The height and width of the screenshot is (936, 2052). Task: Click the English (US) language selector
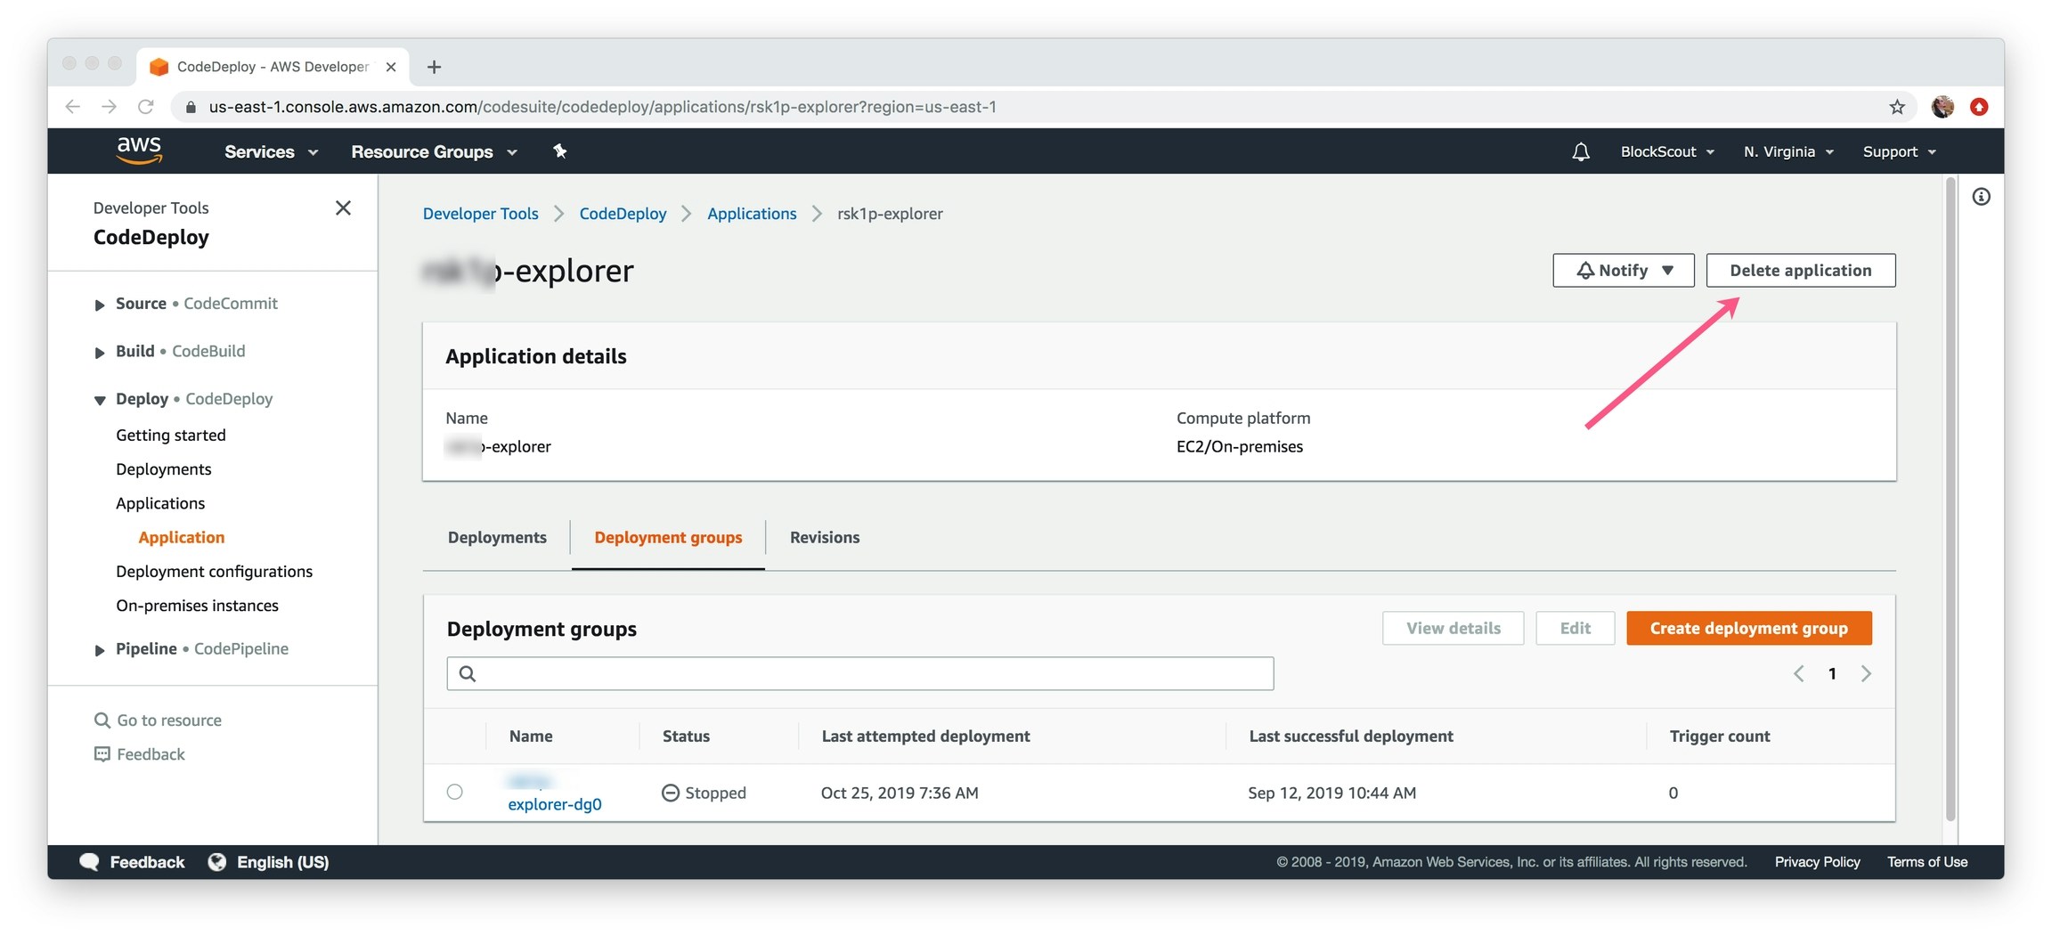tap(282, 861)
